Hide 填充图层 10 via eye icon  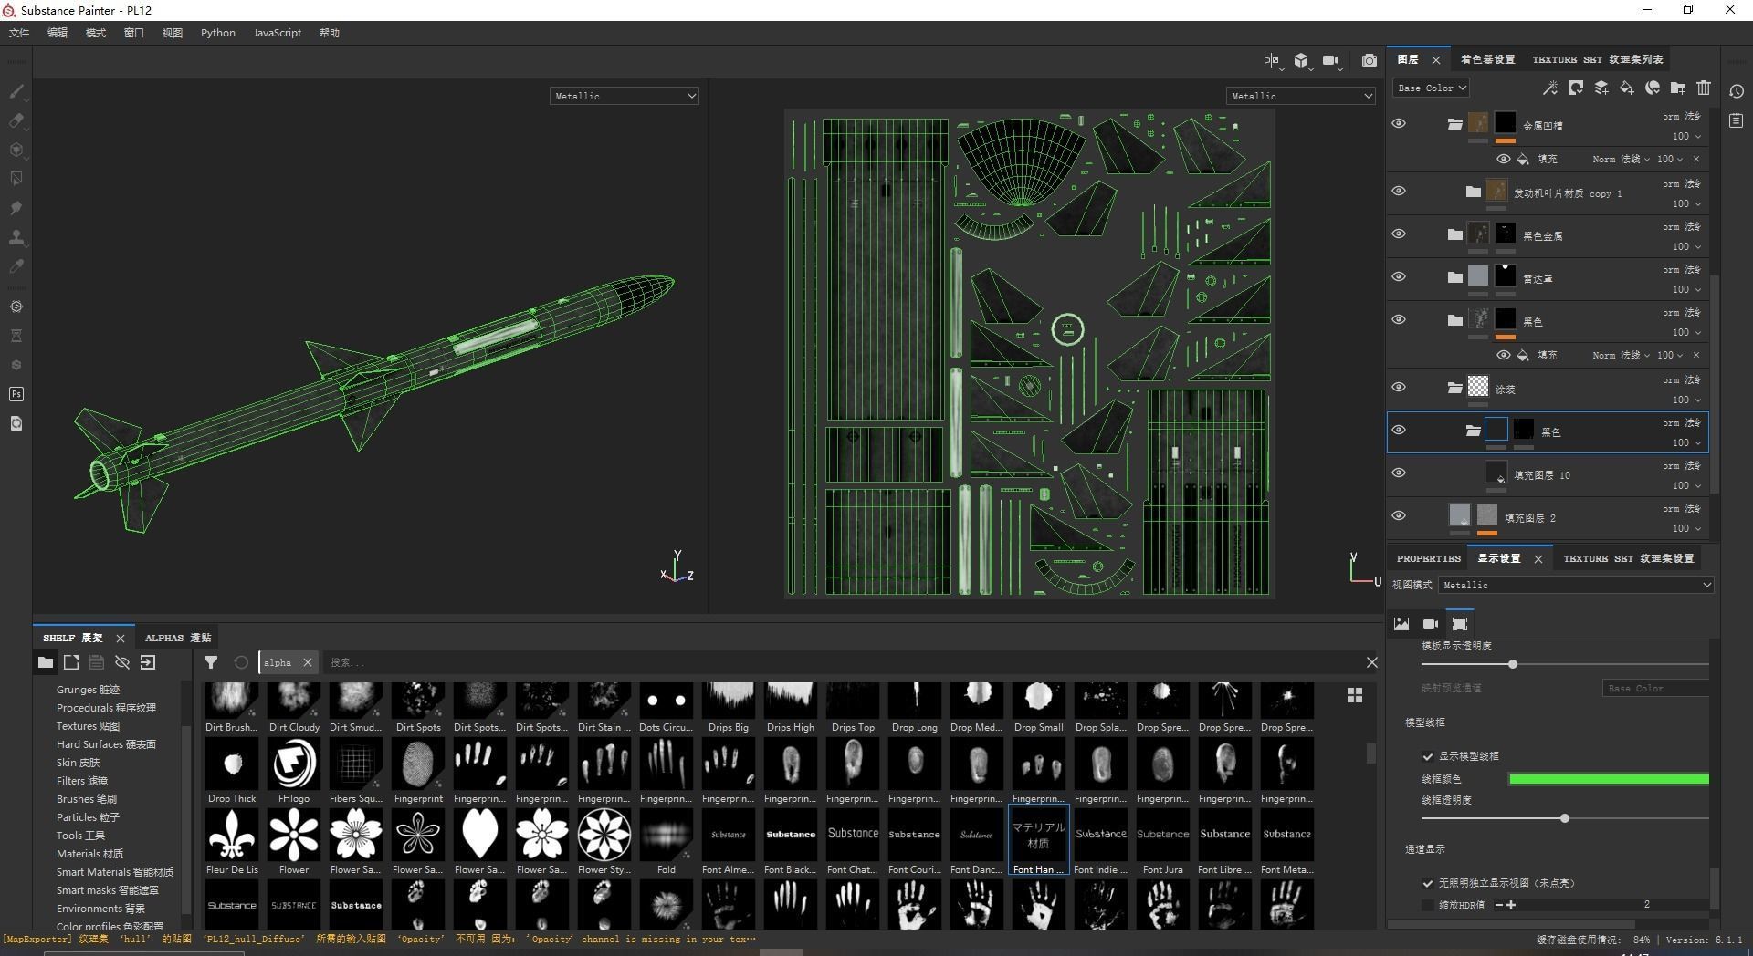(x=1399, y=473)
